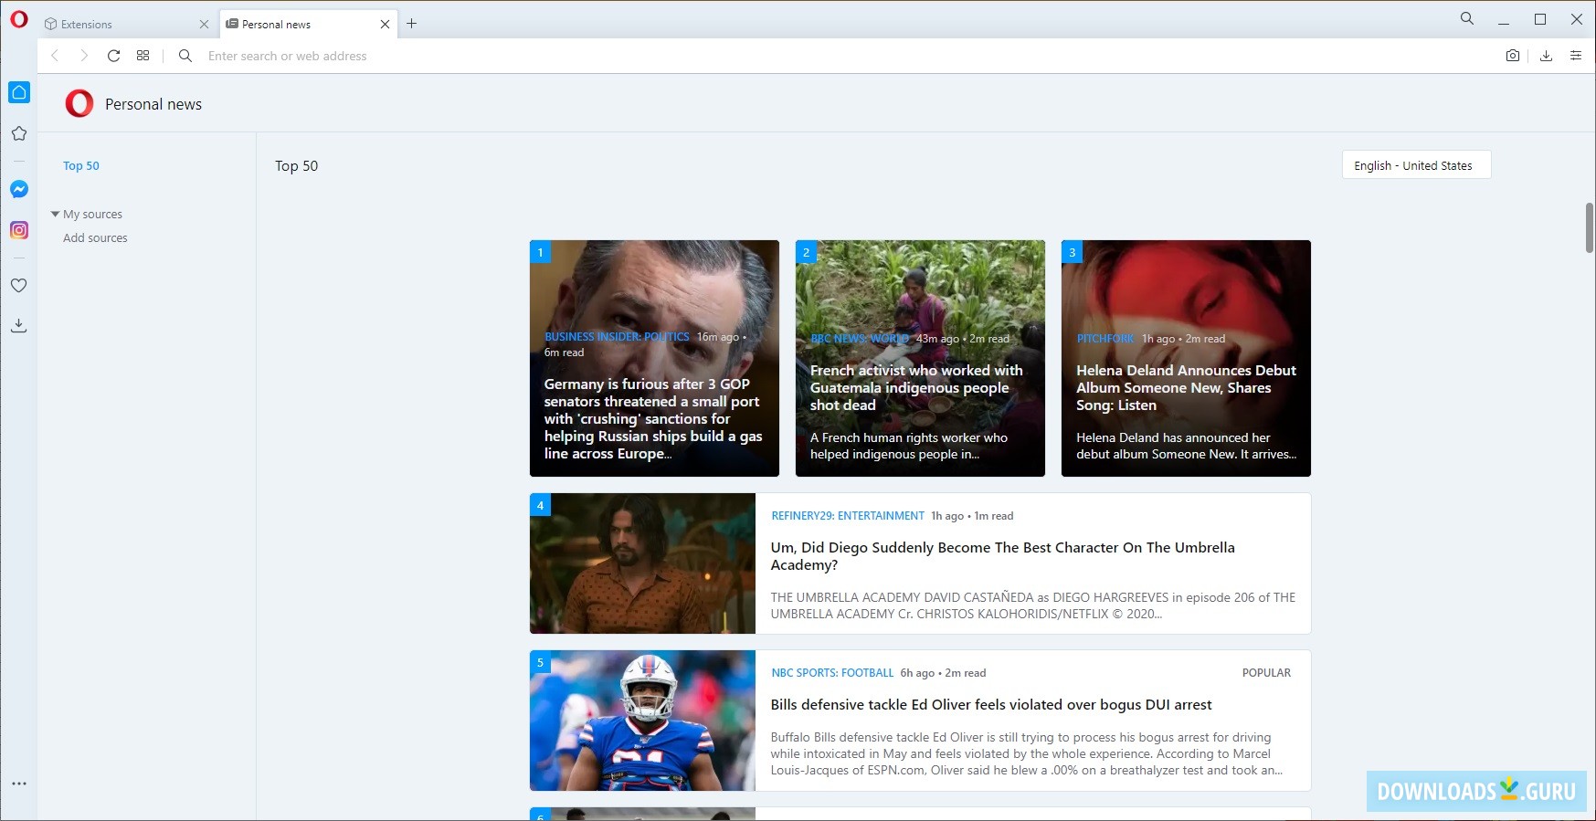Open the Umbrella Academy Diego article headline
This screenshot has width=1596, height=821.
click(x=1002, y=556)
